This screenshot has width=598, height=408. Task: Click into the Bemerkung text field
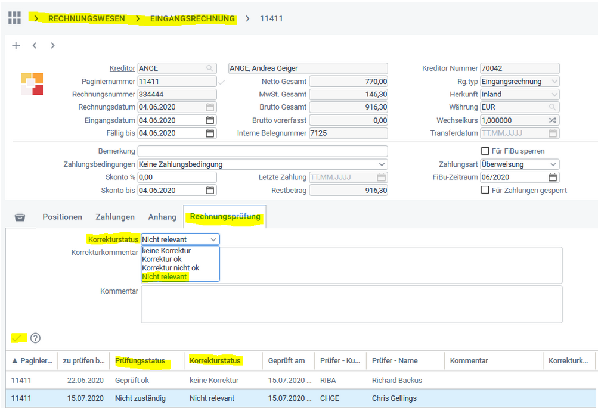[x=262, y=151]
